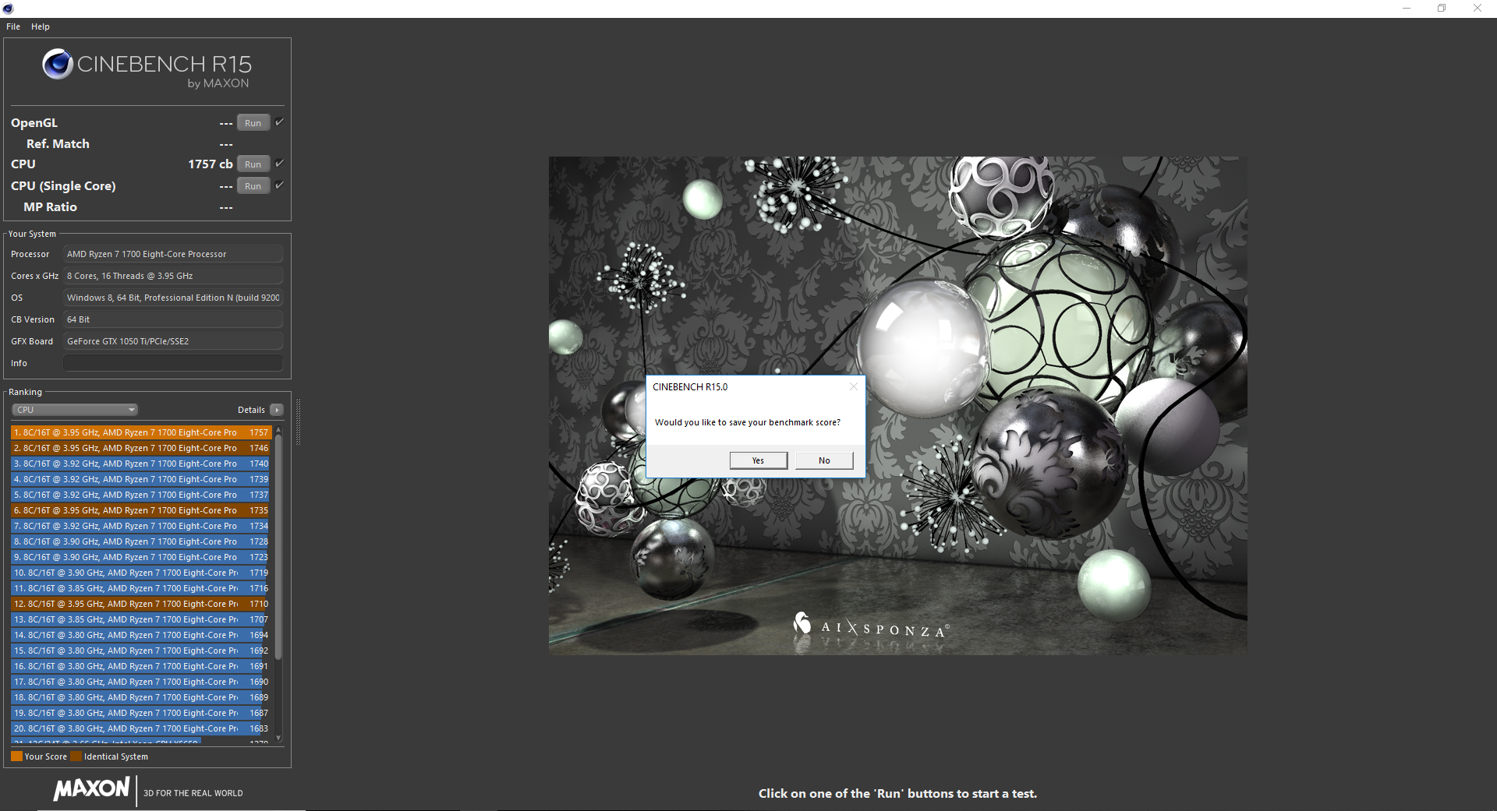Run the OpenGL benchmark
The height and width of the screenshot is (811, 1497).
pyautogui.click(x=253, y=123)
